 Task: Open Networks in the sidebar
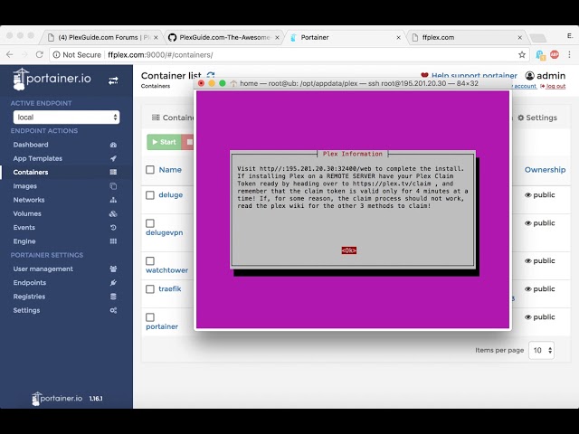coord(29,200)
